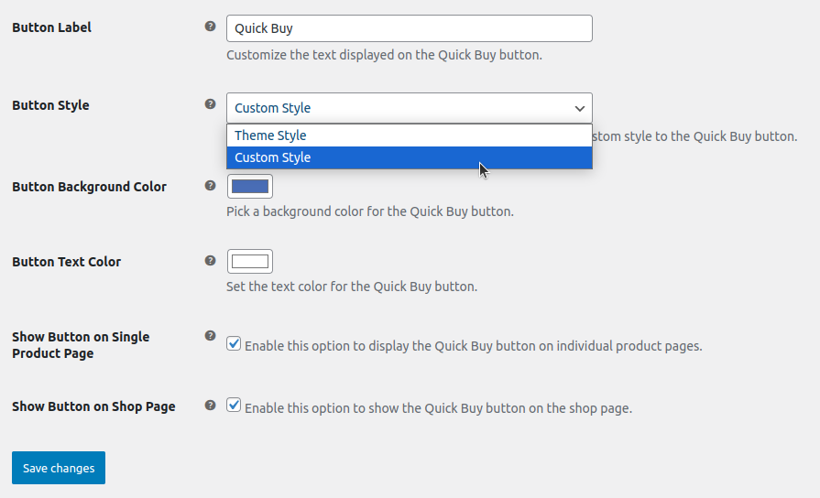This screenshot has width=820, height=498.
Task: Open the blue background color picker swatch
Action: click(250, 186)
